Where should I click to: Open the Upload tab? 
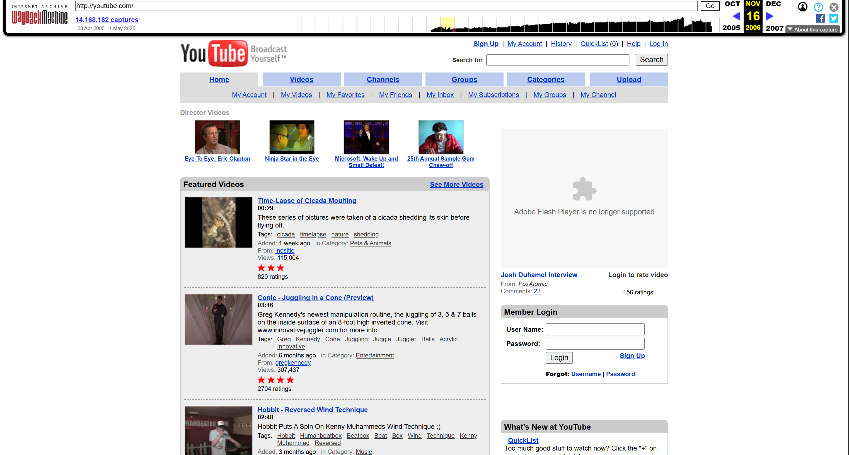[x=628, y=79]
